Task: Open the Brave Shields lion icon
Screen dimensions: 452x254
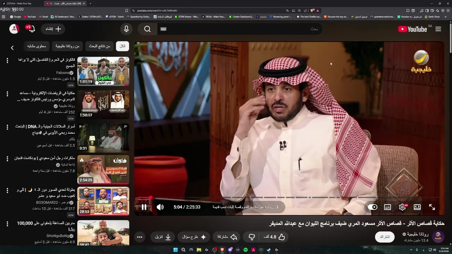Action: 312,11
